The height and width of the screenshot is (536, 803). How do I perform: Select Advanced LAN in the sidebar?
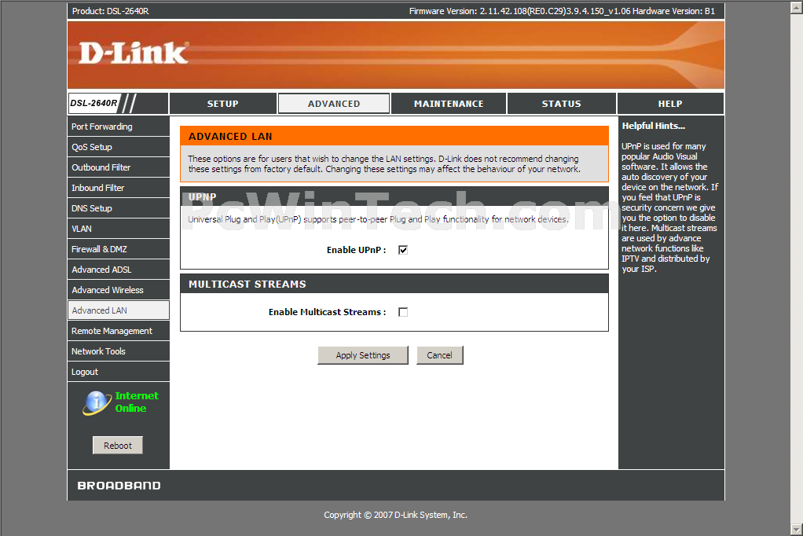tap(119, 310)
